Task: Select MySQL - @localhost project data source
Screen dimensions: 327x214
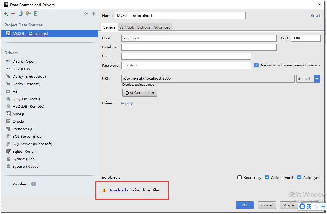Action: click(49, 34)
